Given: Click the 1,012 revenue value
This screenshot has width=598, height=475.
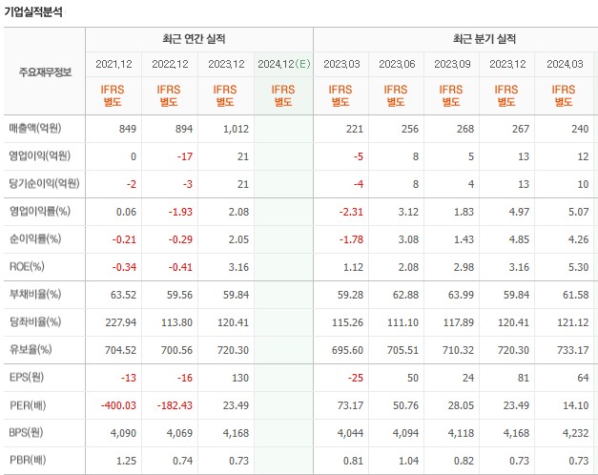Looking at the screenshot, I should coord(237,129).
